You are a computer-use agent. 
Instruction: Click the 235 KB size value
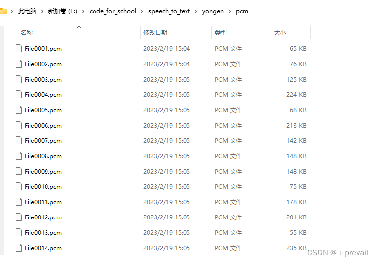[x=296, y=248]
